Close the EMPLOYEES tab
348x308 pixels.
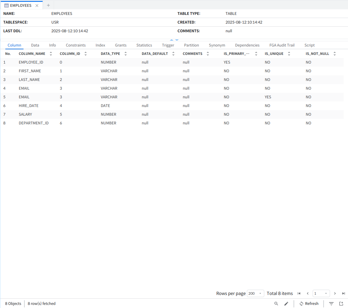37,6
